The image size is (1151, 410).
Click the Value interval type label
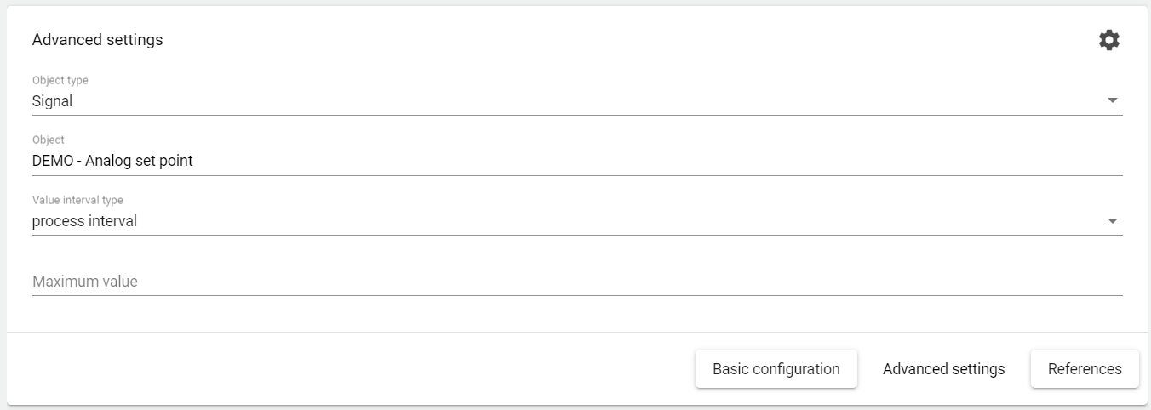pos(77,200)
